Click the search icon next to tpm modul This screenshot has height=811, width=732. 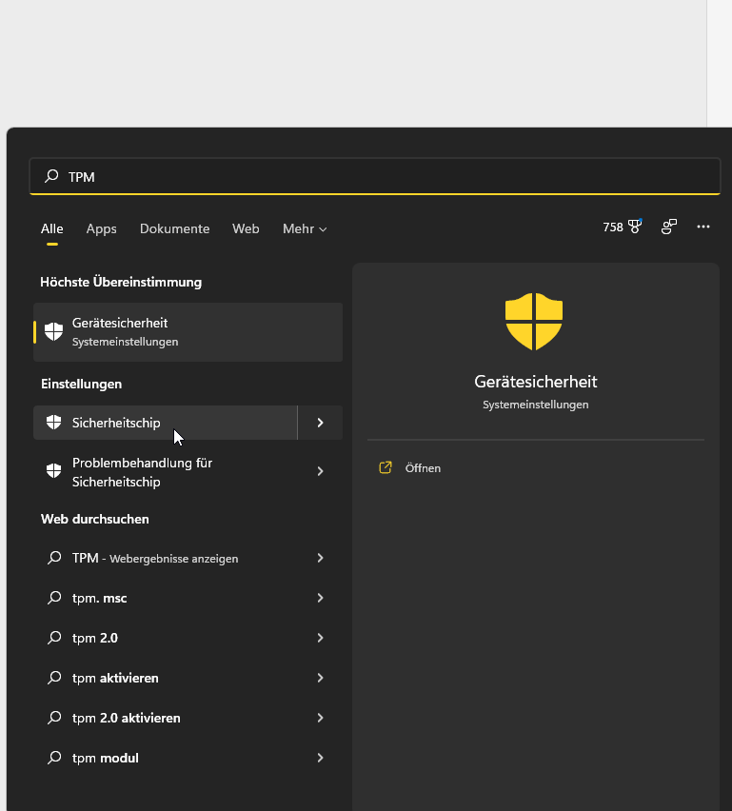[54, 758]
